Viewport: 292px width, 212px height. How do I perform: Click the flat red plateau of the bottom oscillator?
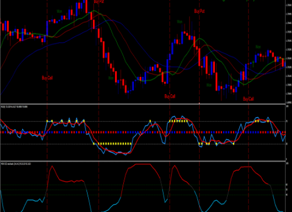143,164
